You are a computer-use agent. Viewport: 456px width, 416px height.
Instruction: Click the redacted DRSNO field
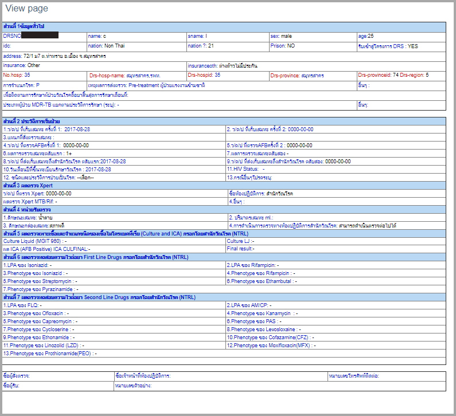39,36
